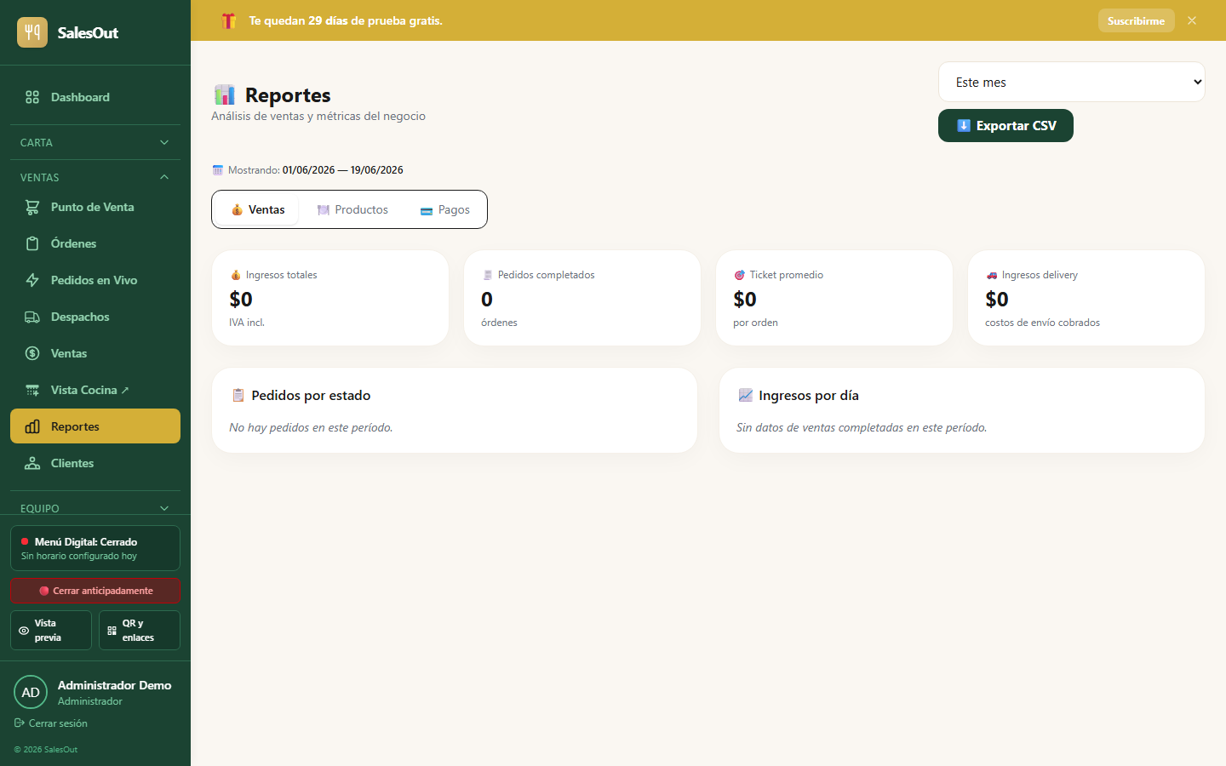Image resolution: width=1226 pixels, height=766 pixels.
Task: Click the Punto de Venta cart icon
Action: (x=32, y=207)
